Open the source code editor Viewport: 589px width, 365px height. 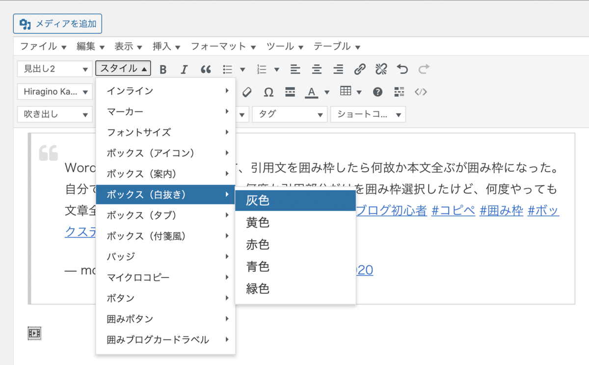421,92
